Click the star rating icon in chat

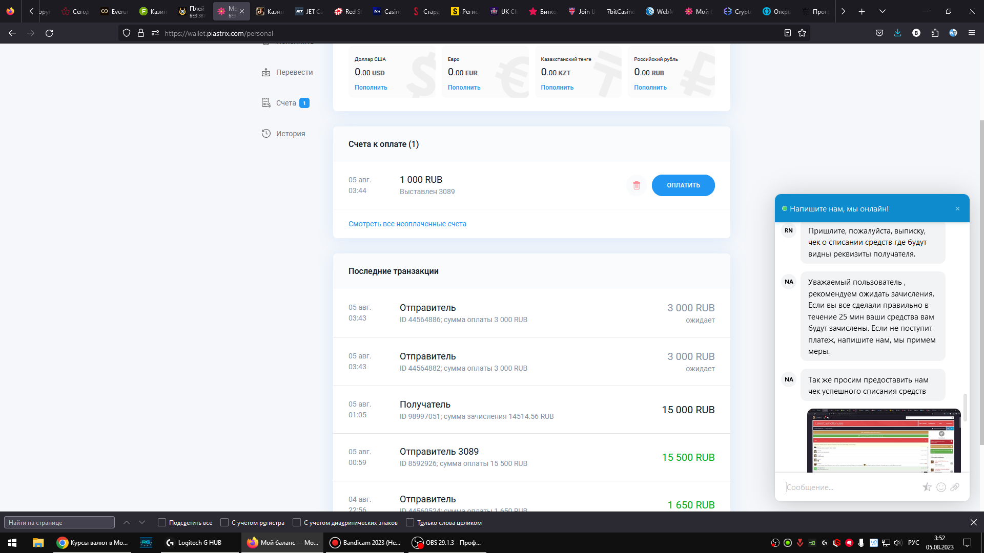point(927,487)
